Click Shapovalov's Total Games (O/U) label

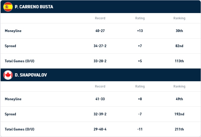tap(20, 129)
